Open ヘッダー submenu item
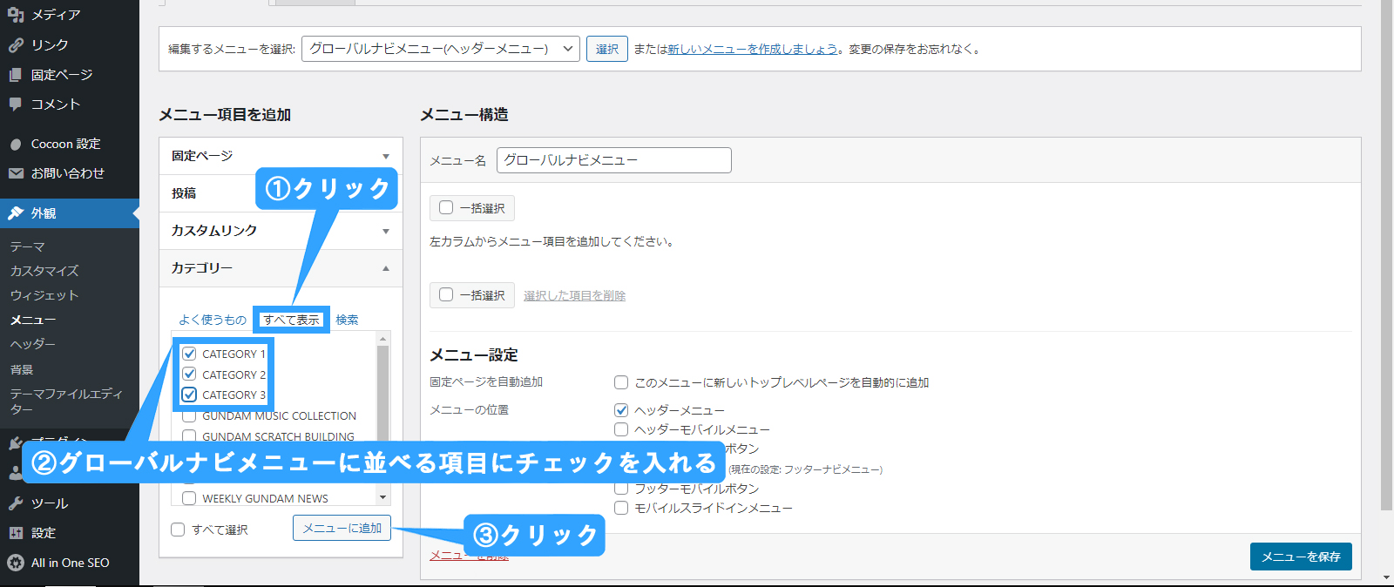The width and height of the screenshot is (1394, 587). click(32, 344)
